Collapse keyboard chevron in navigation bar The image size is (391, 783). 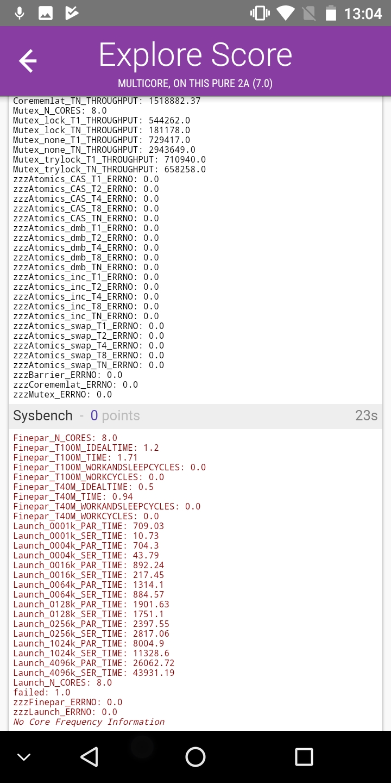pyautogui.click(x=24, y=757)
